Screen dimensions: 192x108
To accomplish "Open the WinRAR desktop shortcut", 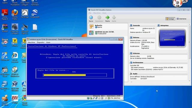I will [x=5, y=28].
